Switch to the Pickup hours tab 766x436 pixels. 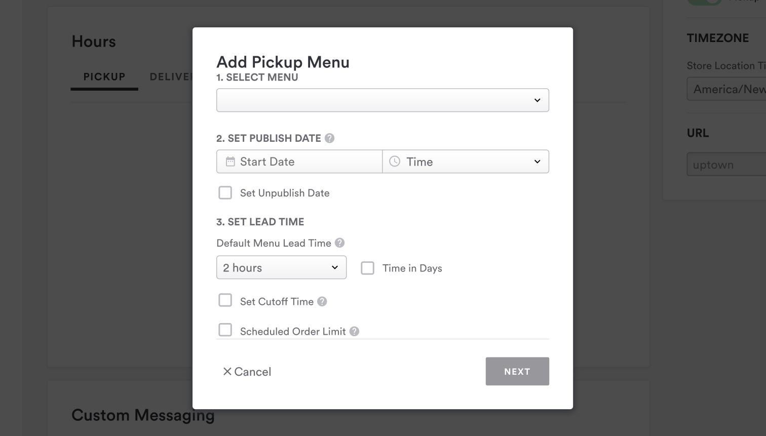tap(104, 77)
